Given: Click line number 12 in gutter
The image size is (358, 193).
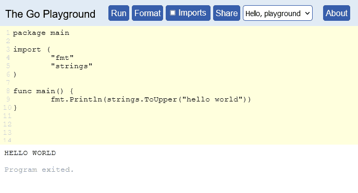Looking at the screenshot, I should click(7, 124).
